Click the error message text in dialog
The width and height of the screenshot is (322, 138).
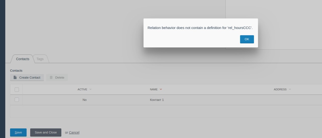(x=200, y=28)
